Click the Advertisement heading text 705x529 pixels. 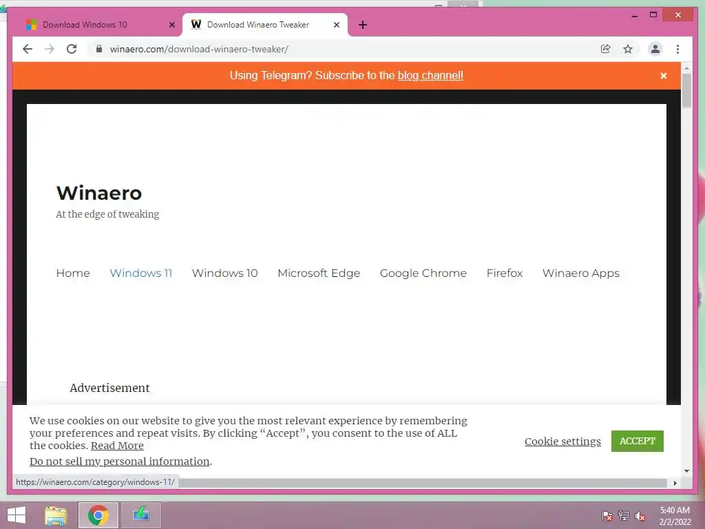tap(109, 388)
